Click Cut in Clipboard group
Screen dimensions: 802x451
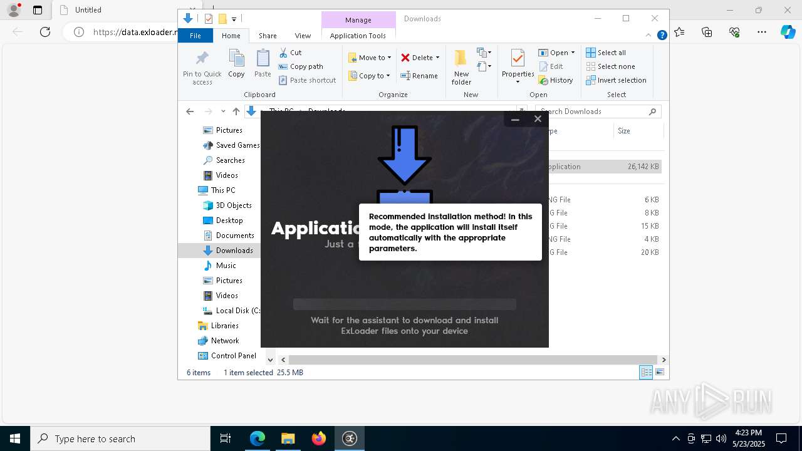click(x=290, y=53)
